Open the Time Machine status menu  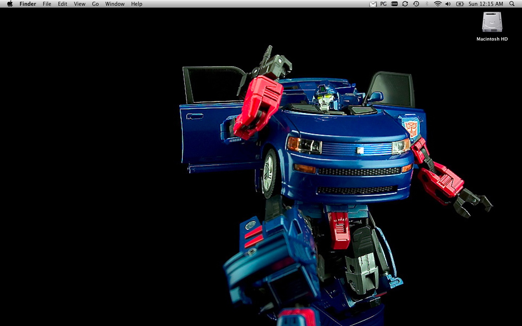tap(416, 4)
